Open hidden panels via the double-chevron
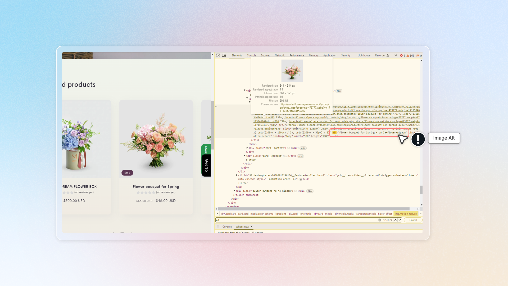Viewport: 508px width, 286px height. coord(395,56)
